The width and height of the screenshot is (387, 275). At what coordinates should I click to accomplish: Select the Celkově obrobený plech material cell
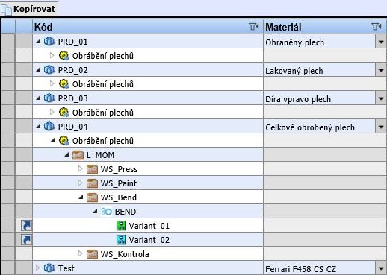coord(320,127)
